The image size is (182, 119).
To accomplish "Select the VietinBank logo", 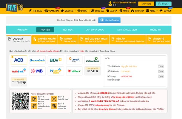I will pyautogui.click(x=19, y=71).
